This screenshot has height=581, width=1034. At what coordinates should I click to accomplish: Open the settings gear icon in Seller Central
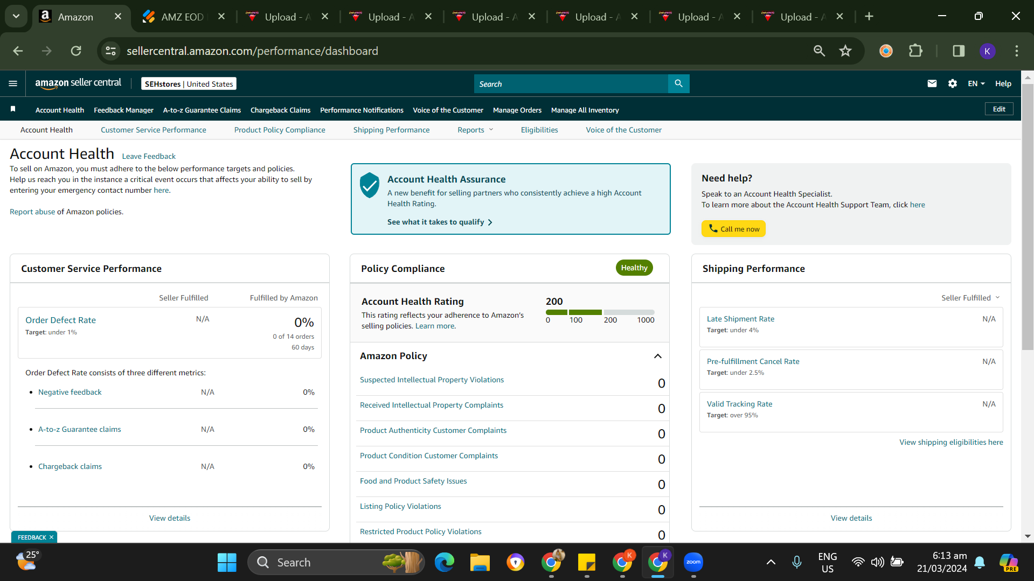click(x=952, y=83)
